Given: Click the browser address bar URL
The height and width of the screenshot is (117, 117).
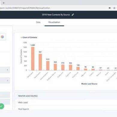Looking at the screenshot, I should [25, 8].
